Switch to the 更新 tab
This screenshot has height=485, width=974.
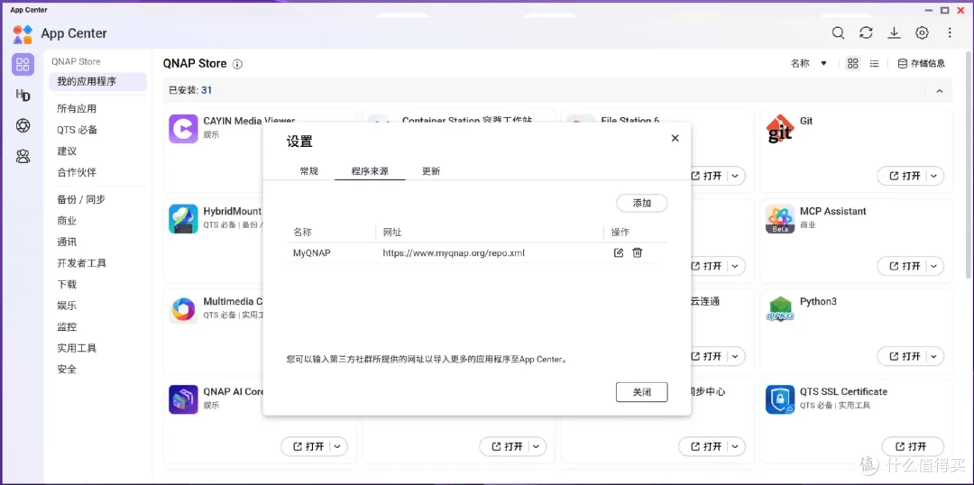tap(431, 171)
